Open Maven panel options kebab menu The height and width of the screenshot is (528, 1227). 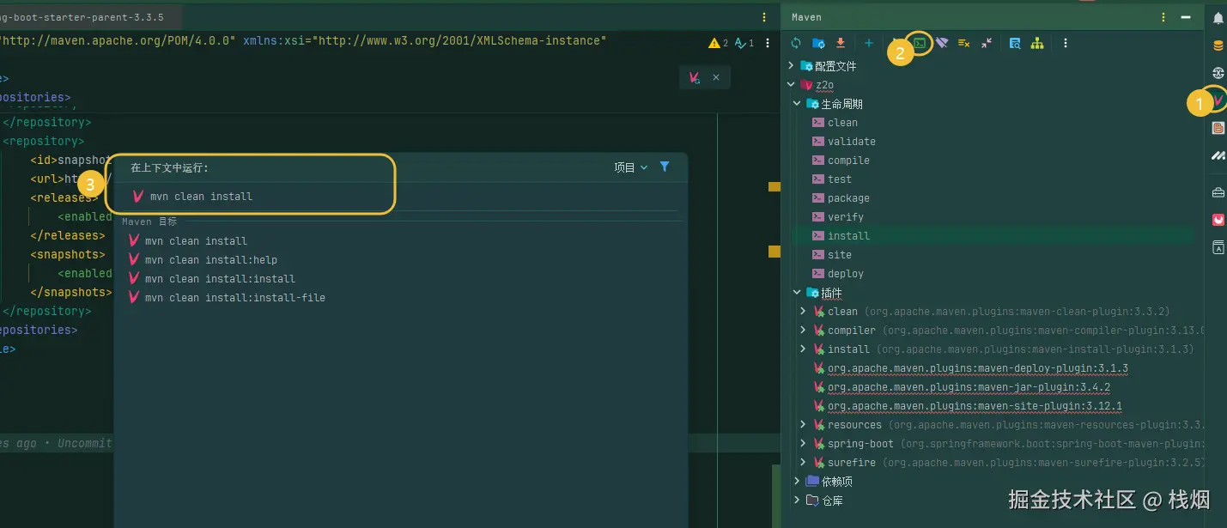click(1164, 17)
